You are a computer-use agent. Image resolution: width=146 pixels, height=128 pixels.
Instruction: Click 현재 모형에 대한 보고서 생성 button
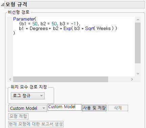coord(36,124)
